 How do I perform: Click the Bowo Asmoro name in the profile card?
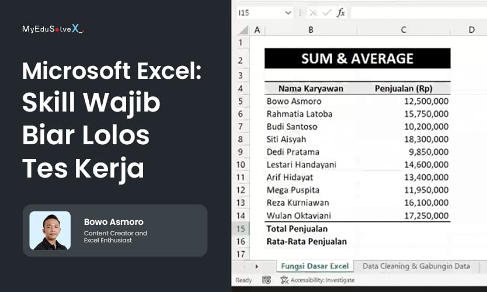114,222
